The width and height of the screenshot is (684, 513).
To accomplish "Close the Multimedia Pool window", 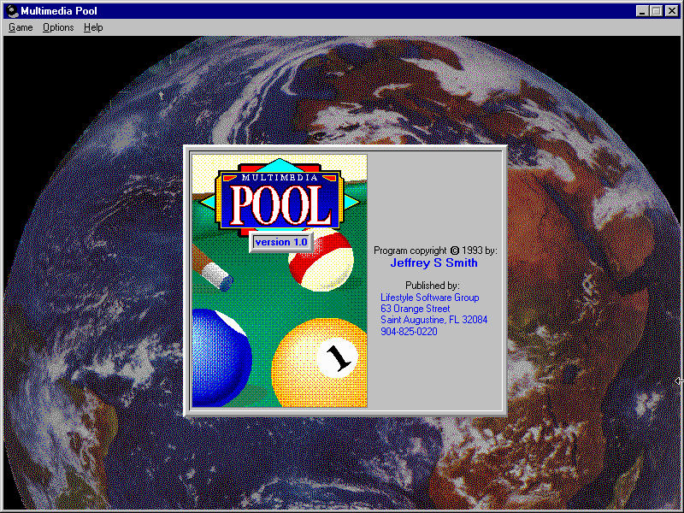I will click(x=672, y=11).
